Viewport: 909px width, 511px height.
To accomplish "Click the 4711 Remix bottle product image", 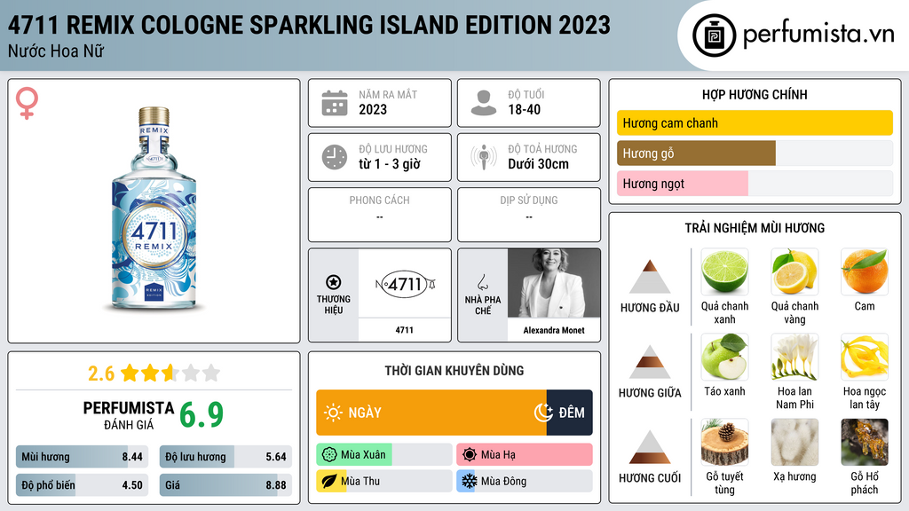I will pyautogui.click(x=154, y=208).
